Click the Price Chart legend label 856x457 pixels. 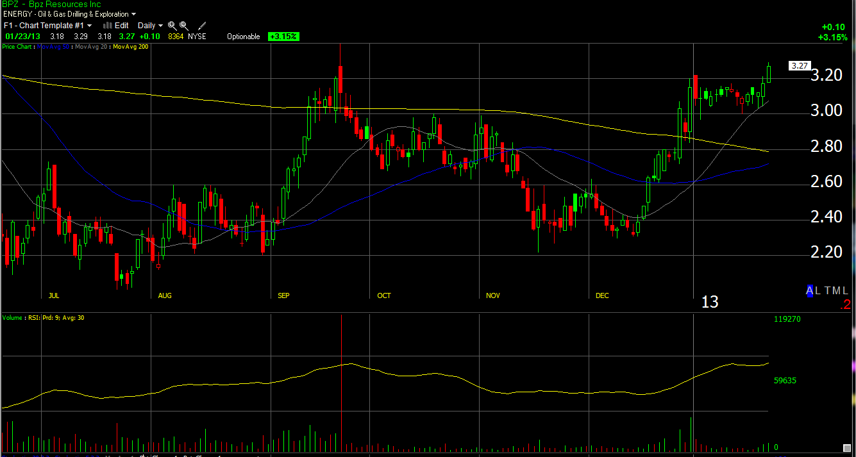[17, 47]
